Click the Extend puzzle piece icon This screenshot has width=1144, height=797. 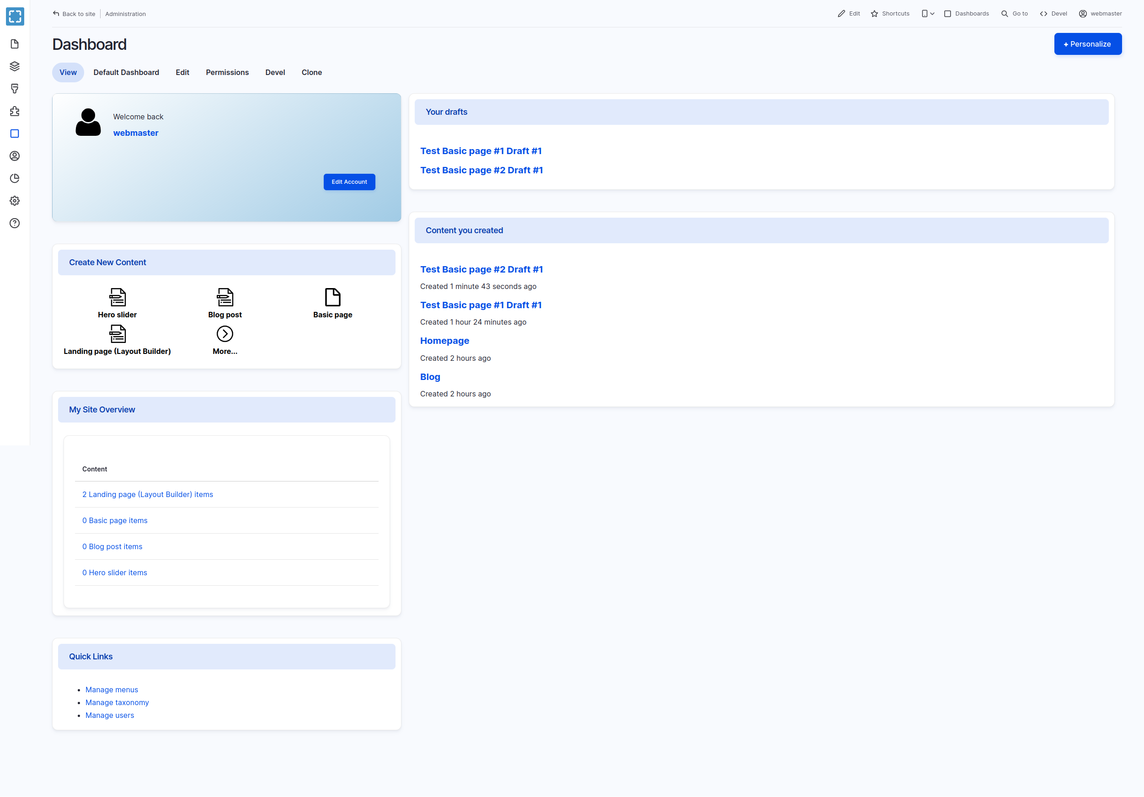[x=15, y=111]
